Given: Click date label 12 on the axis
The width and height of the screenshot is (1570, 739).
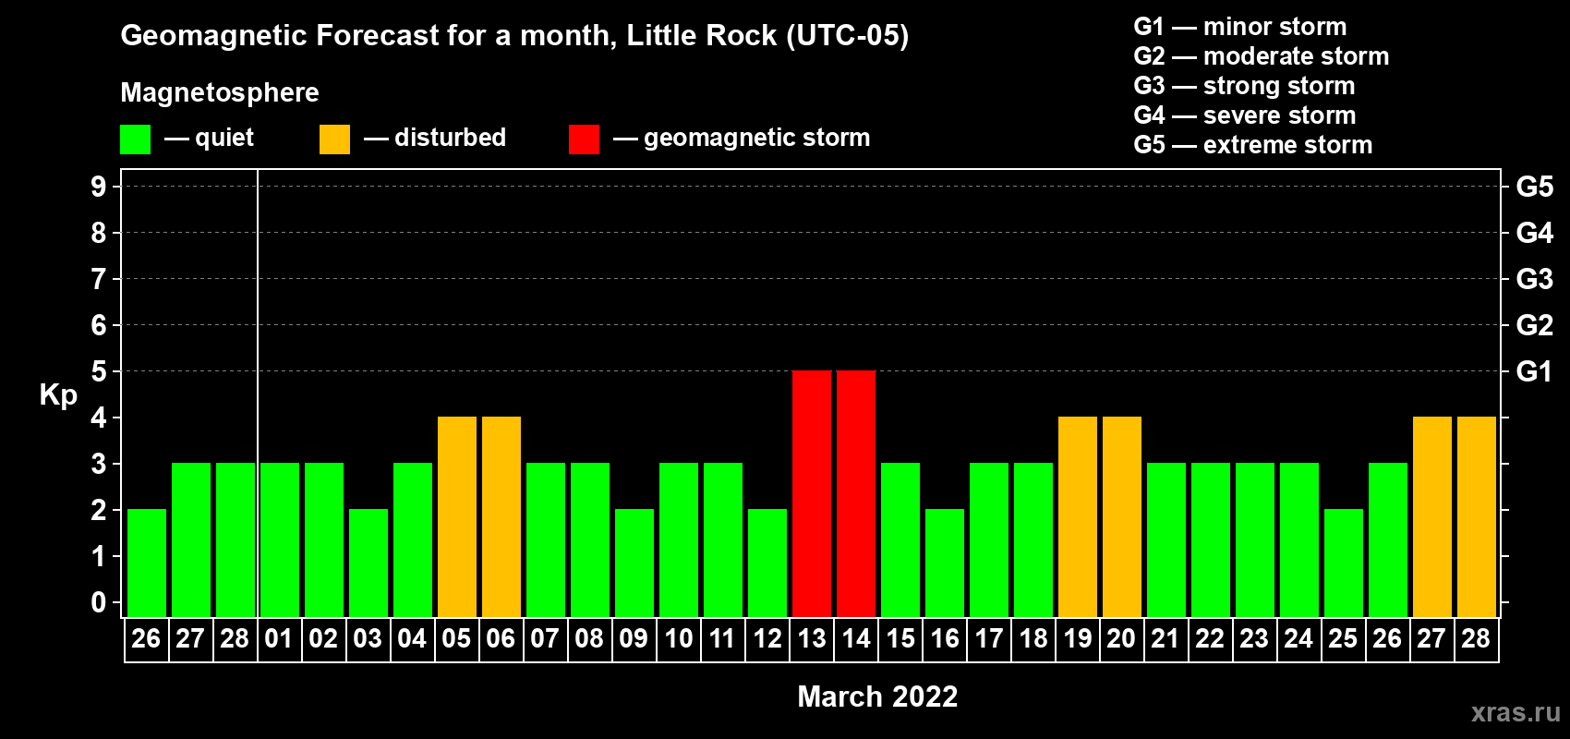Looking at the screenshot, I should 767,638.
